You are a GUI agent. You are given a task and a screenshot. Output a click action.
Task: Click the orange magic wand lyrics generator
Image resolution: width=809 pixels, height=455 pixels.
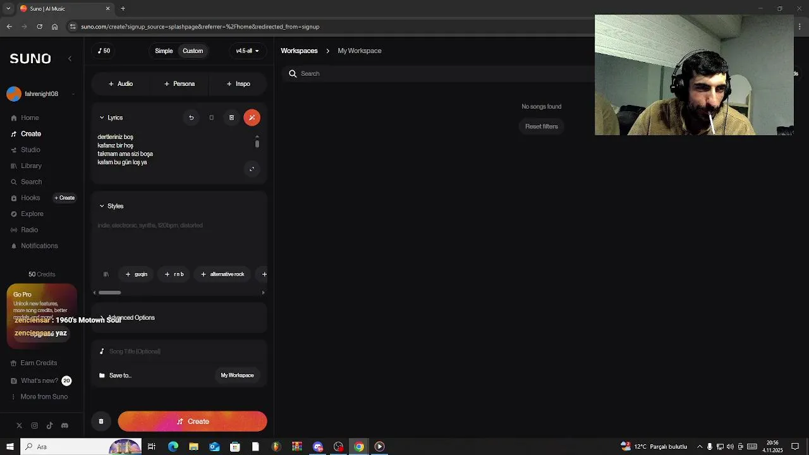252,118
